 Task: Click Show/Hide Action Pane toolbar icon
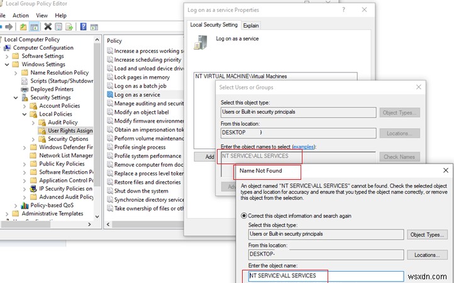coord(94,27)
